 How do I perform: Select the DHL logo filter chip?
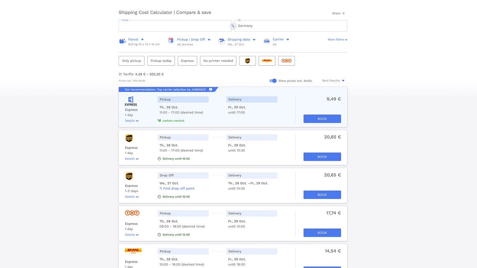[x=267, y=60]
